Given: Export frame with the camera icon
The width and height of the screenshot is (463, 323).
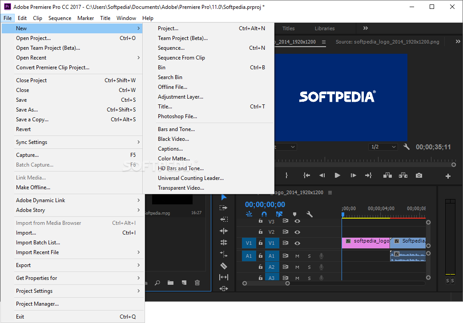Looking at the screenshot, I should click(419, 175).
